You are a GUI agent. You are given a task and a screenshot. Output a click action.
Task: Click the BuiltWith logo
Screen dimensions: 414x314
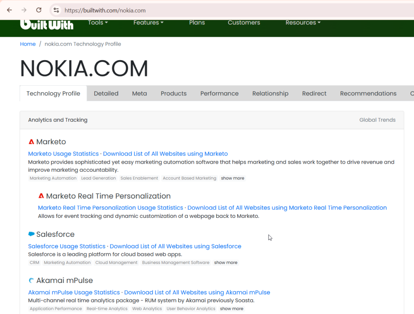(x=47, y=25)
